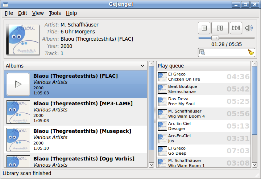
Task: Stop playback with the stop button
Action: point(204,28)
